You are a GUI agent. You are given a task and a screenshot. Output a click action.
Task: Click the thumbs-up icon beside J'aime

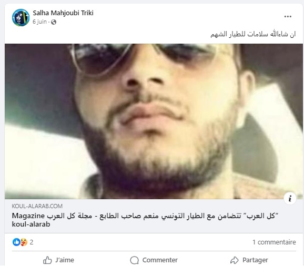(x=47, y=260)
